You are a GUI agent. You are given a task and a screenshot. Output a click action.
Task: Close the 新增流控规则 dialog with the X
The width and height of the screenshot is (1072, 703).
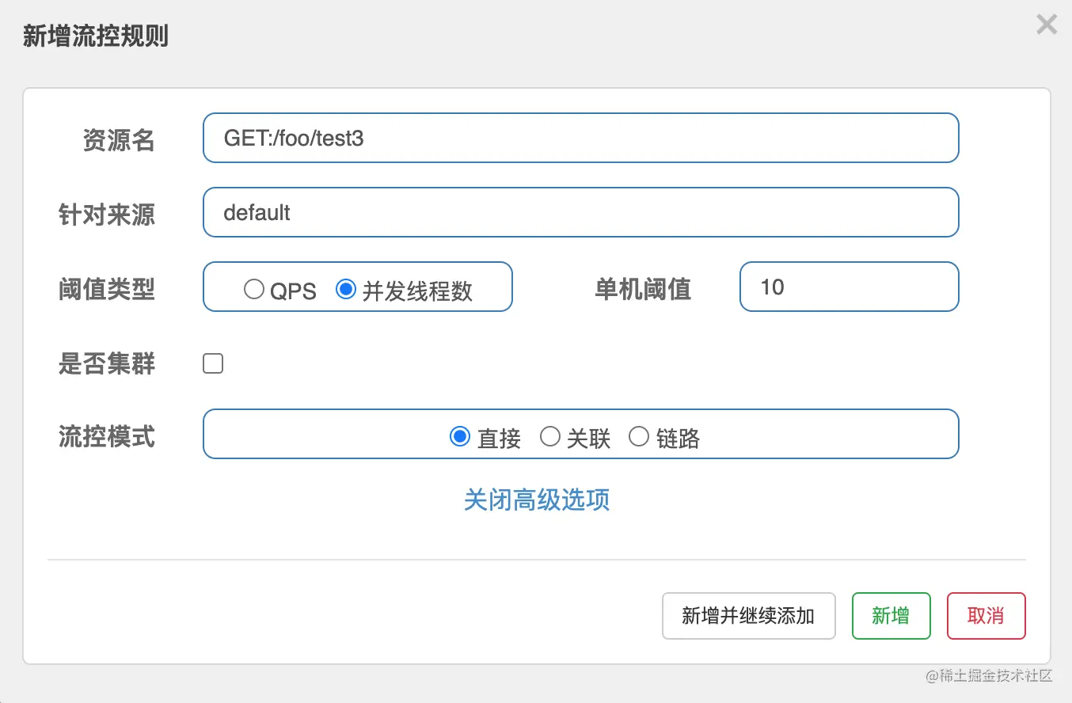(1047, 25)
